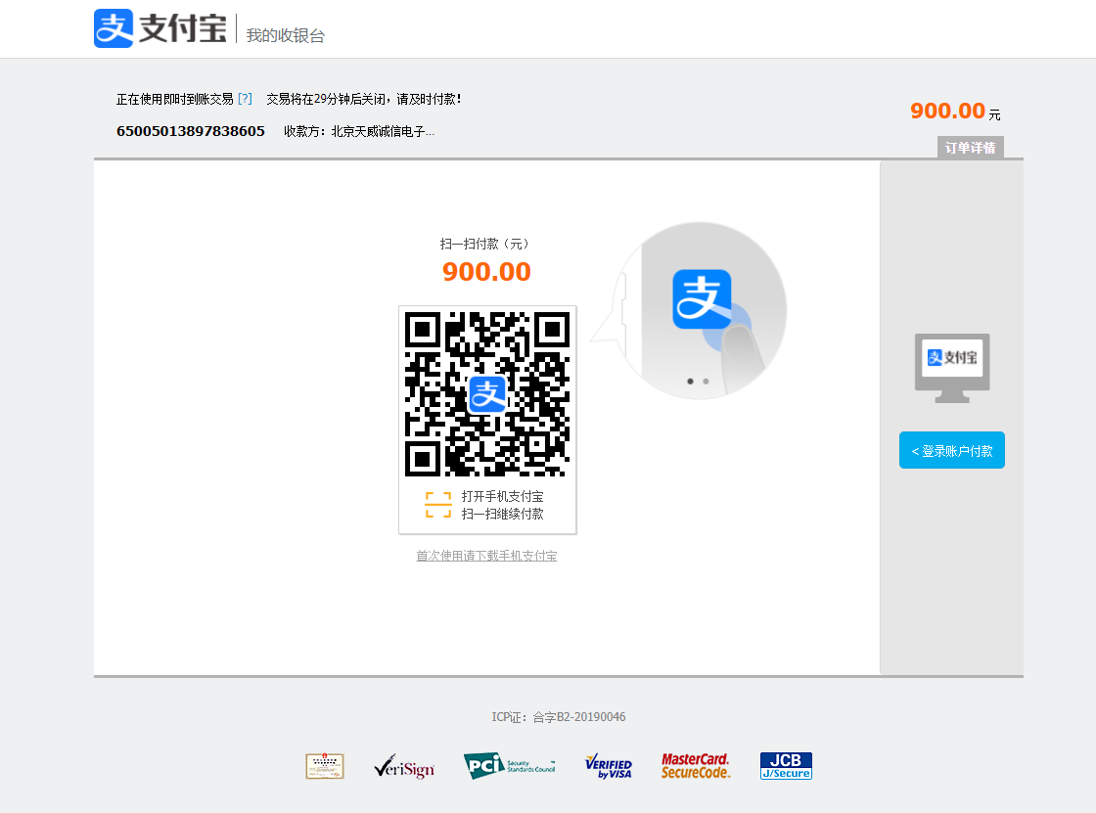
Task: Click the orange 900.00 above the QR code
Action: pyautogui.click(x=486, y=271)
